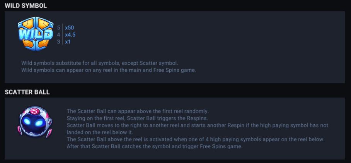This screenshot has height=163, width=351.
Task: Select the WILD SYMBOL section heading
Action: point(26,5)
